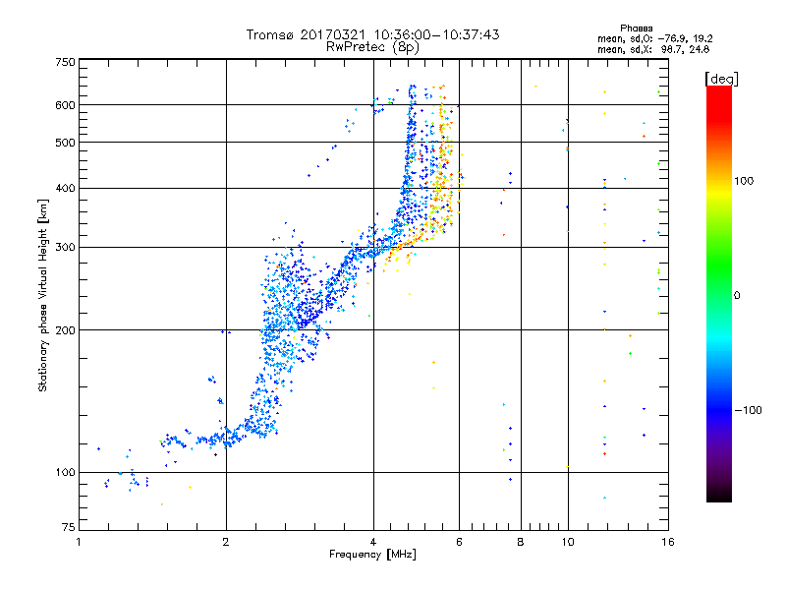Click the x-axis '2' tick label

point(226,542)
